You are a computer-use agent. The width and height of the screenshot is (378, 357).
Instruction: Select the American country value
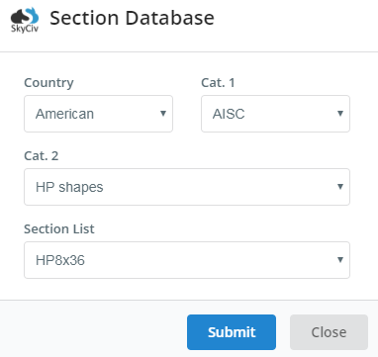64,114
